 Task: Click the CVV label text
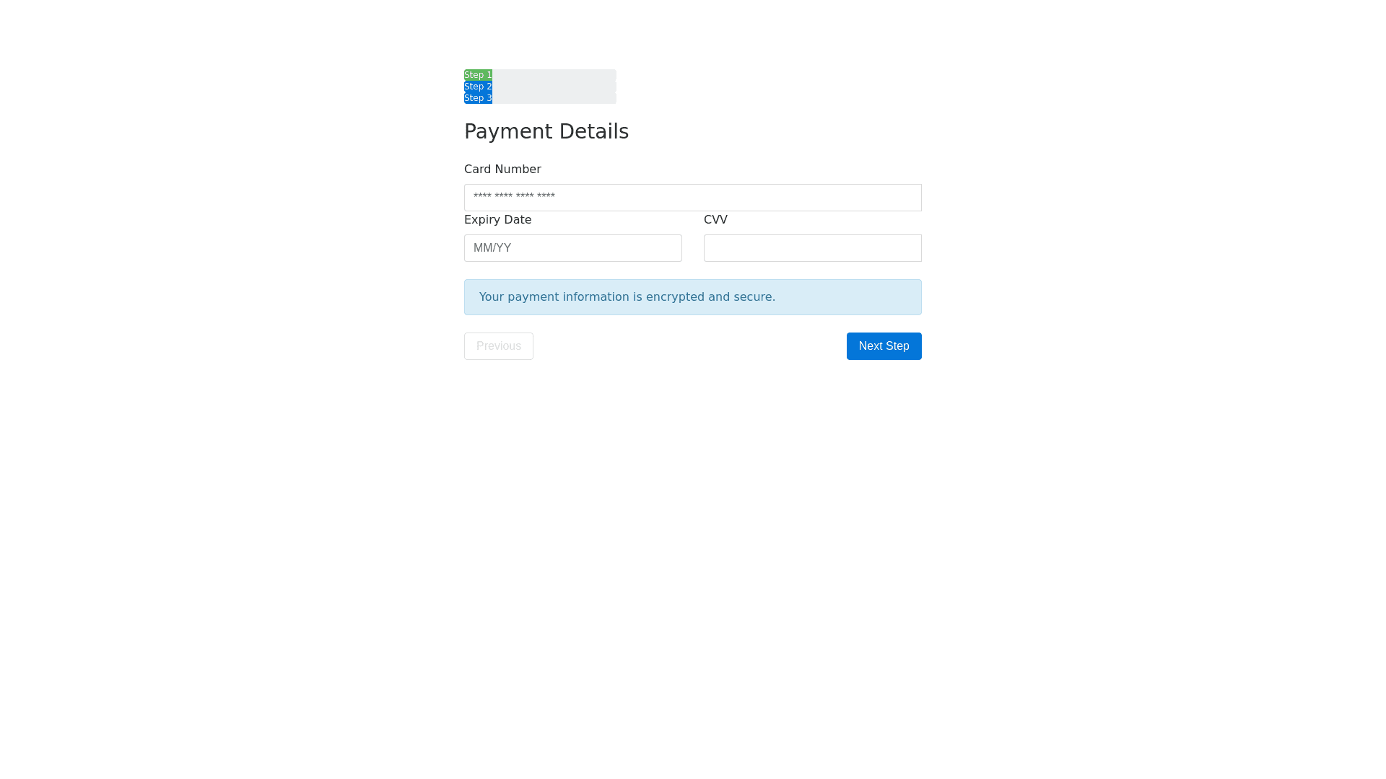(x=715, y=220)
